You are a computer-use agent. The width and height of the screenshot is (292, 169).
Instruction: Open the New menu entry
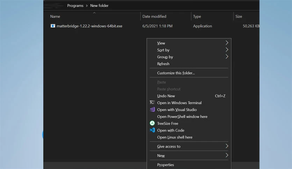click(x=189, y=155)
